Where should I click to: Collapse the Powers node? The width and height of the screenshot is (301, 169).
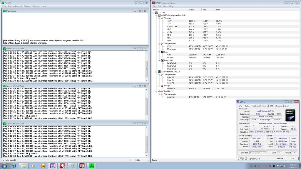(159, 86)
